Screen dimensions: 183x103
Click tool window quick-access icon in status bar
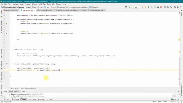coord(2,102)
